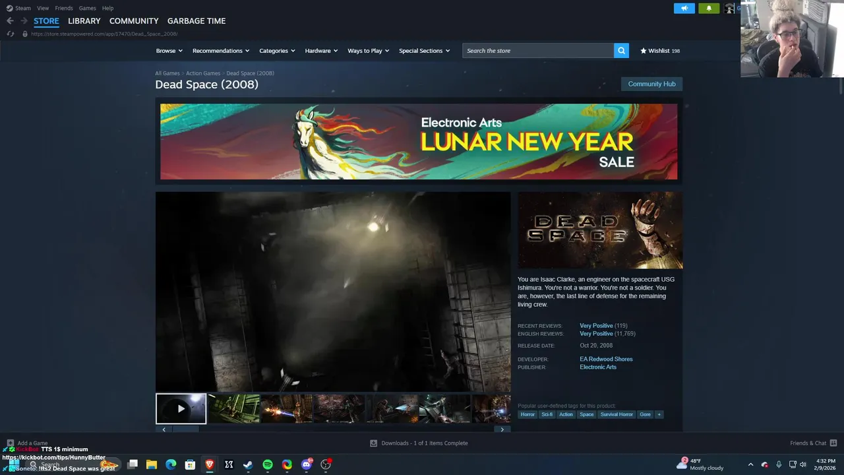The height and width of the screenshot is (475, 844).
Task: Show hidden system tray icons chevron
Action: [x=750, y=464]
